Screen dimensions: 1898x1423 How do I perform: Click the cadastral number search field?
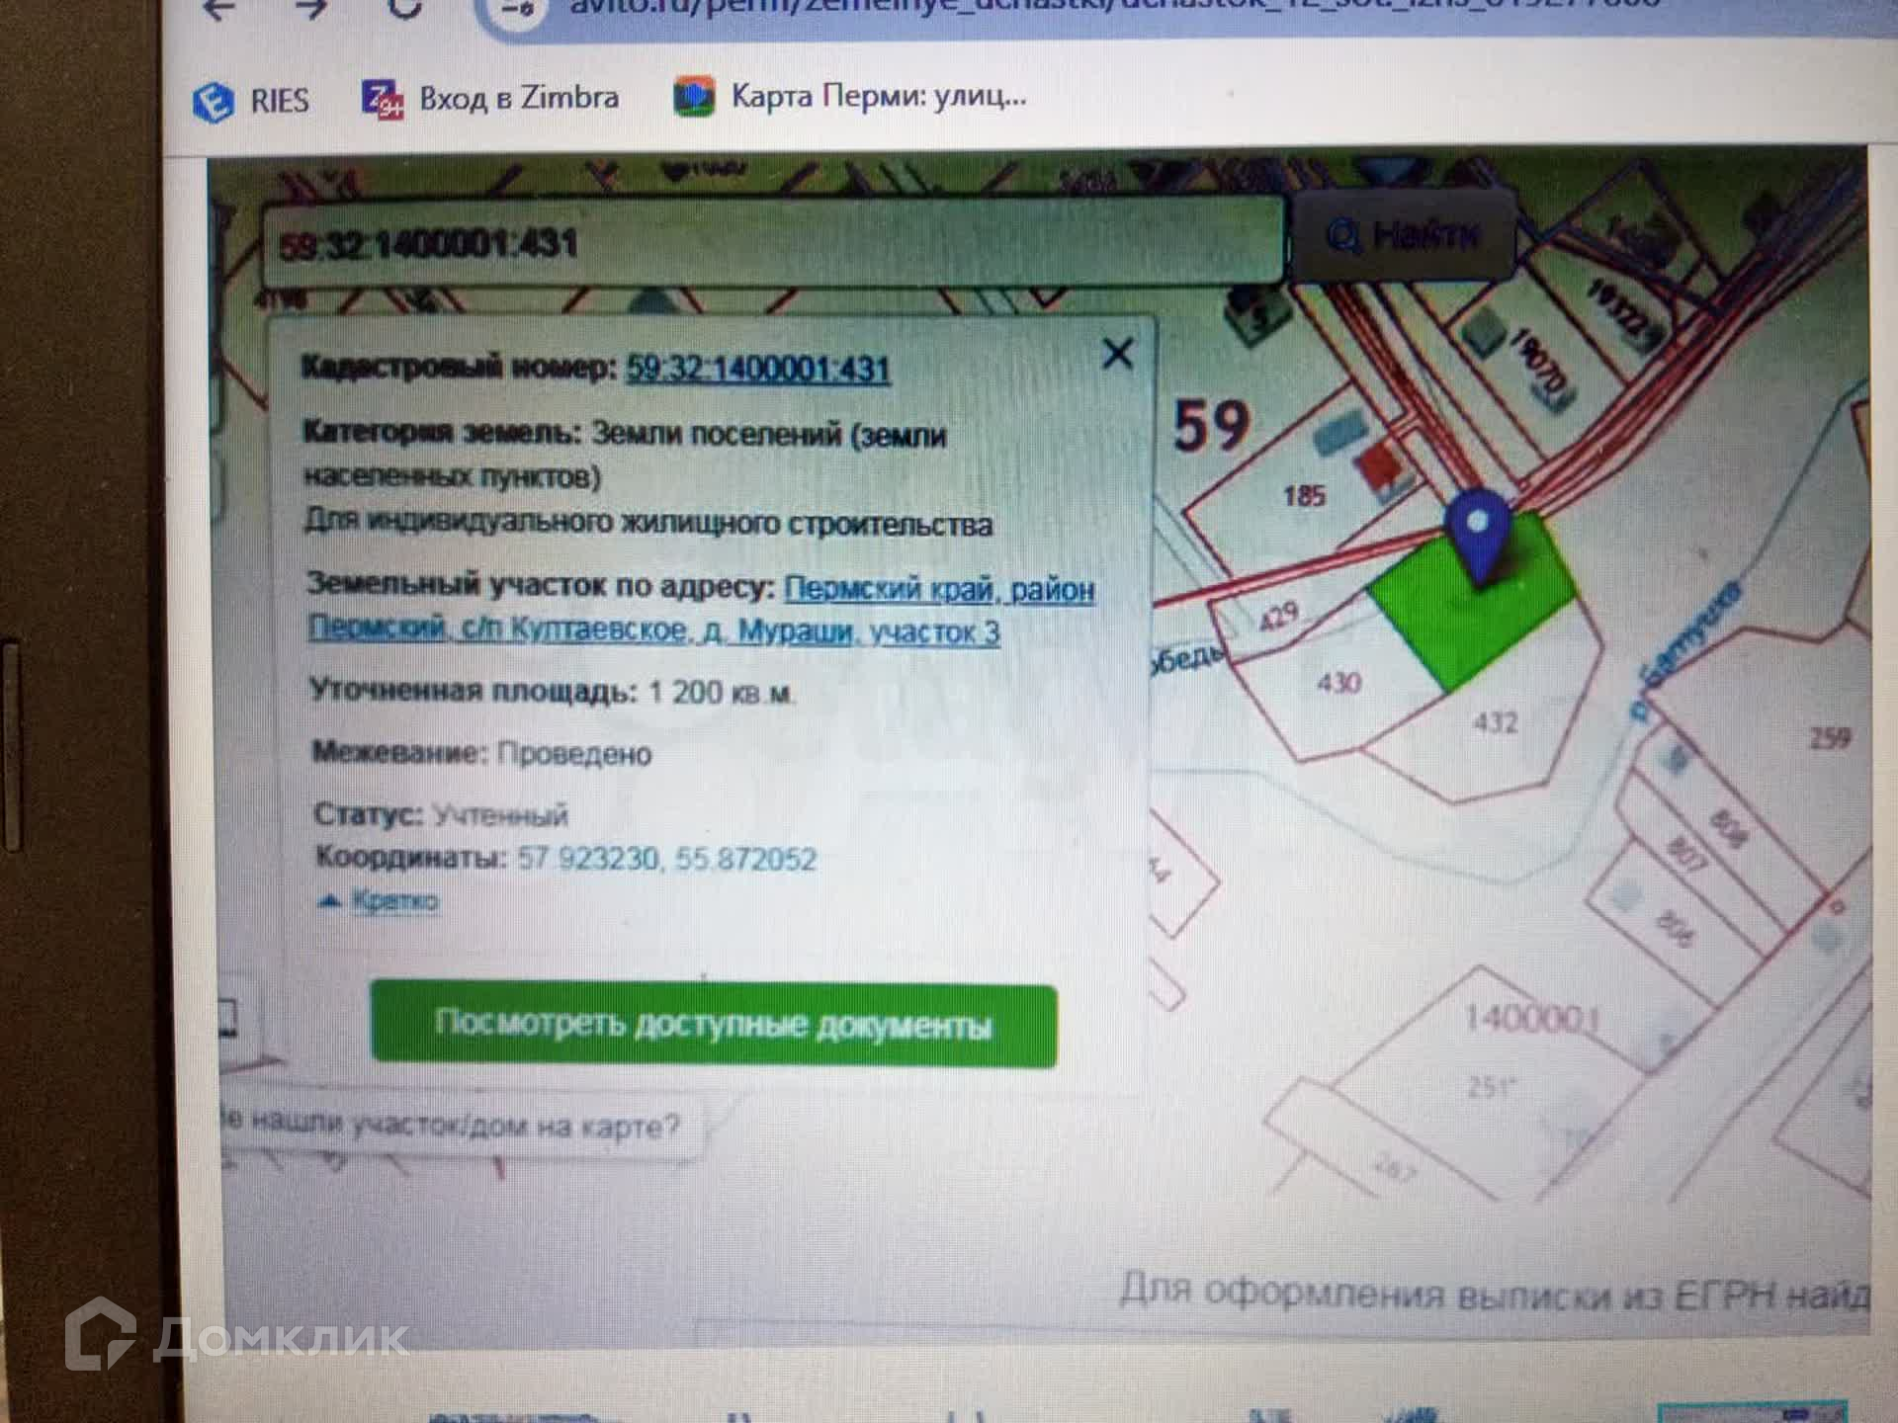point(771,243)
